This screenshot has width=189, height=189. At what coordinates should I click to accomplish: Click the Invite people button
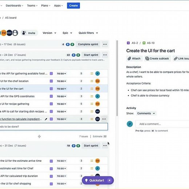29,33
